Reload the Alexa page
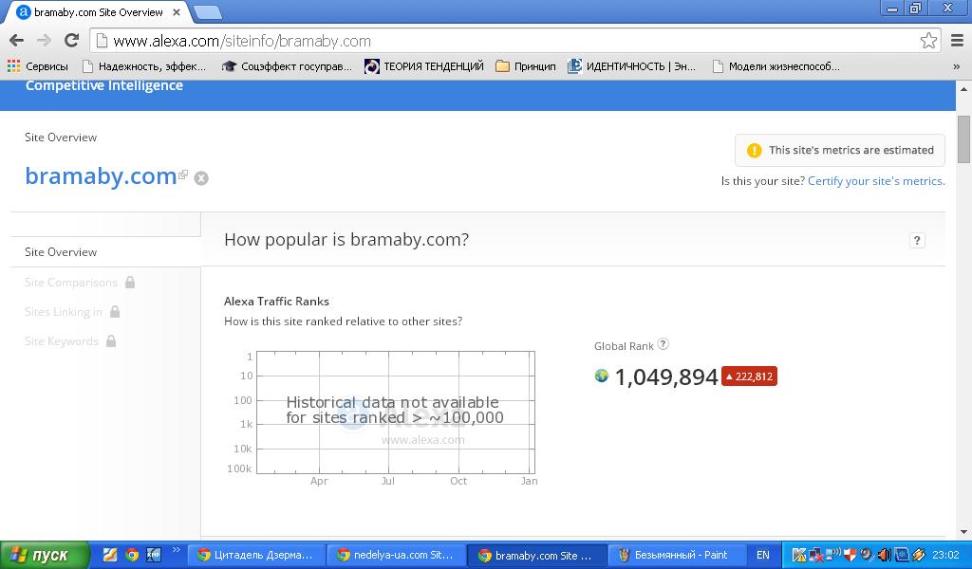The image size is (972, 569). coord(72,41)
